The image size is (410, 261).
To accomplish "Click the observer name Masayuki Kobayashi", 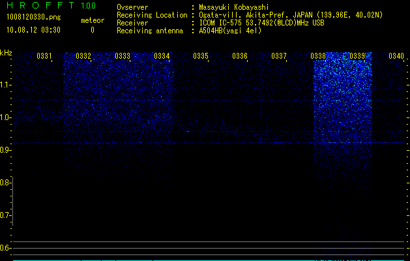I will coord(234,7).
